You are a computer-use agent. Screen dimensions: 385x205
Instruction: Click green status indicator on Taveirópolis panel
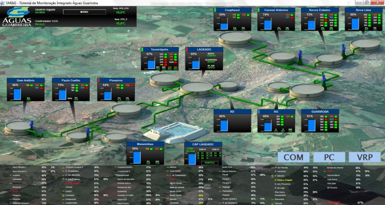pyautogui.click(x=142, y=50)
